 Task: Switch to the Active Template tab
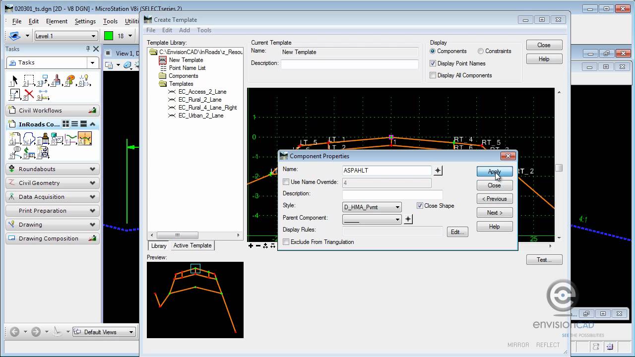(192, 245)
